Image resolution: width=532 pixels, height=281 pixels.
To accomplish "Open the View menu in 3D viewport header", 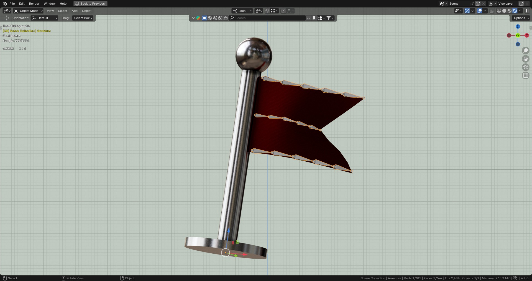I will (x=50, y=11).
